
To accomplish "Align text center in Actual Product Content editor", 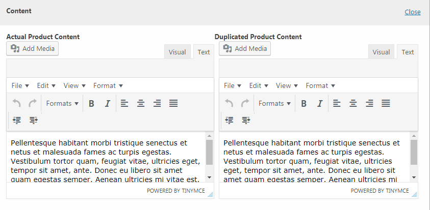I will coord(141,103).
